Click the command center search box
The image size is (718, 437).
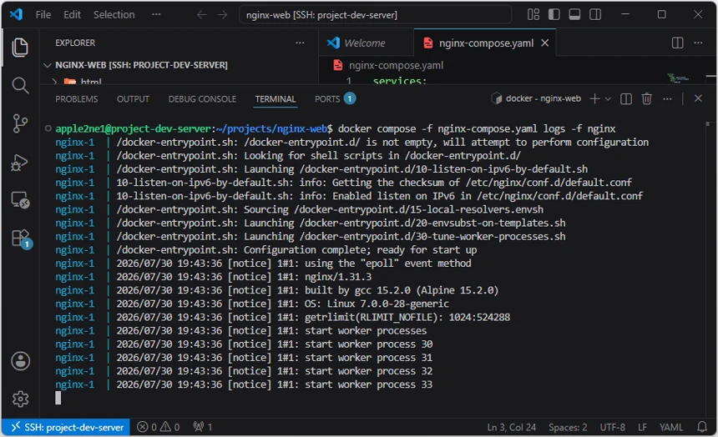point(375,15)
